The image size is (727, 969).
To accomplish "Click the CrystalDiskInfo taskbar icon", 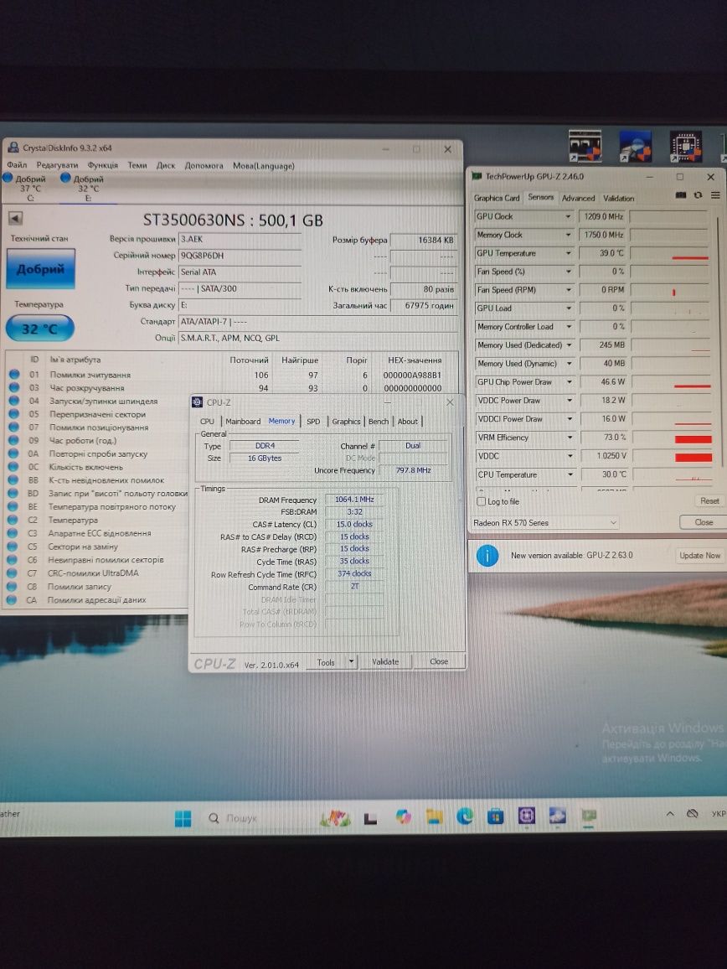I will [x=557, y=816].
